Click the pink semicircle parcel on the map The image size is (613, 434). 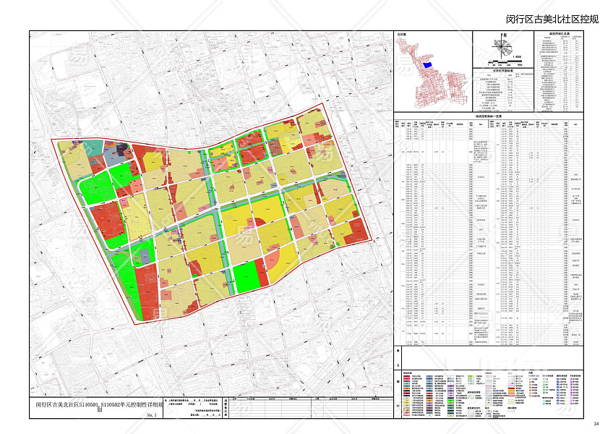coord(271,260)
